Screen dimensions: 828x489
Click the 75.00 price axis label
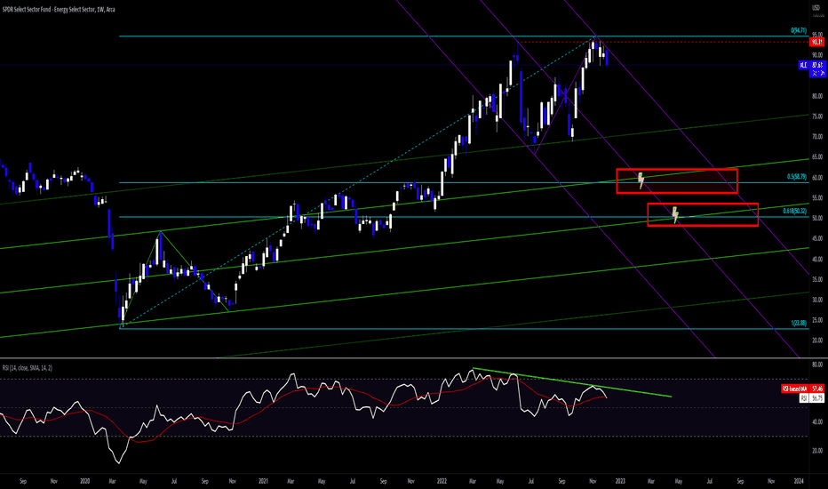tap(817, 116)
